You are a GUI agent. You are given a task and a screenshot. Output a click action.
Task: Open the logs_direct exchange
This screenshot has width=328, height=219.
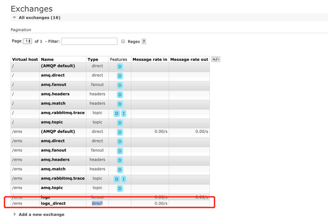(x=53, y=203)
